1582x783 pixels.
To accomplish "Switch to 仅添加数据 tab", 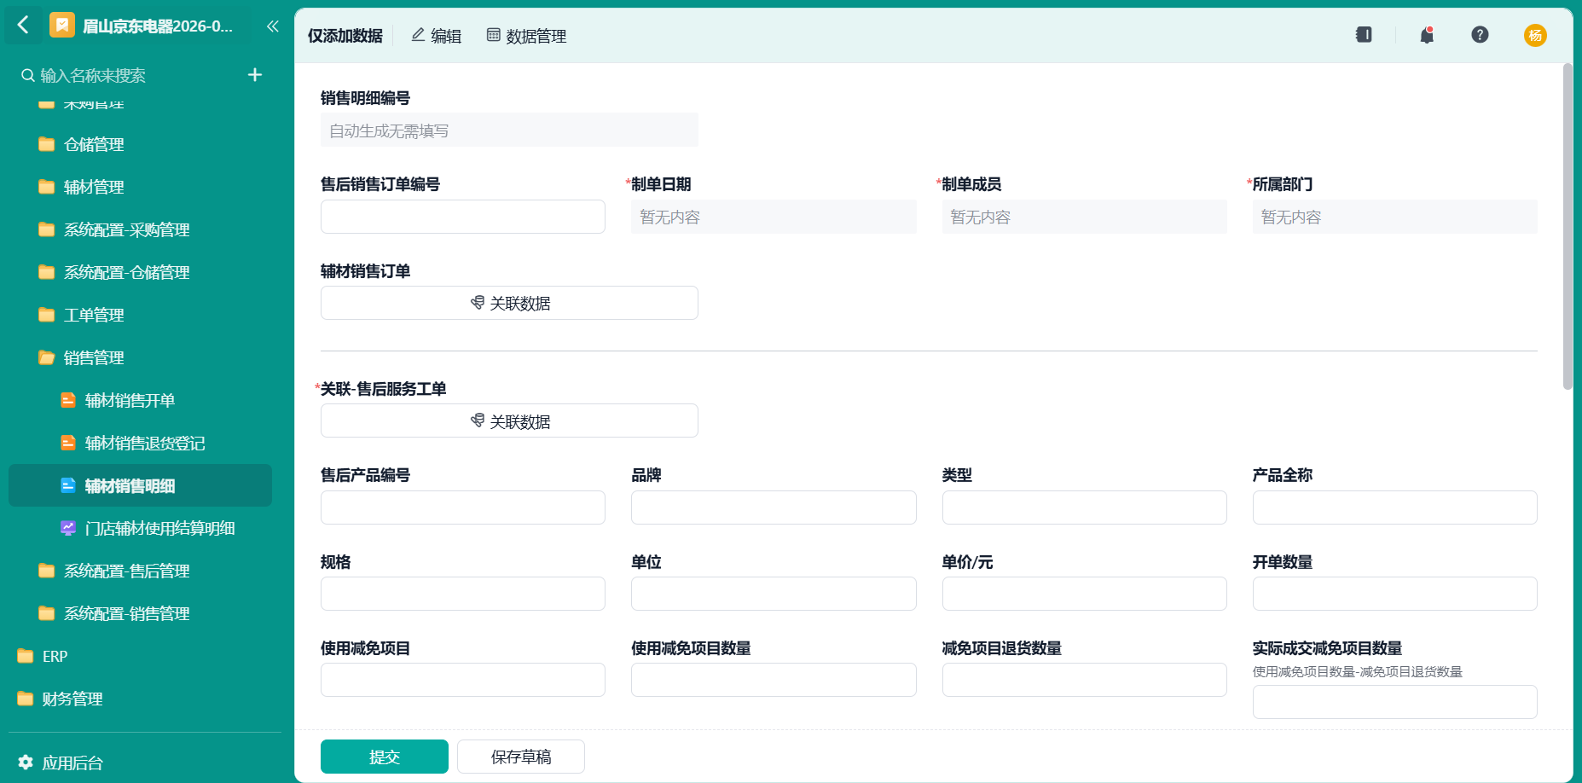I will point(345,36).
